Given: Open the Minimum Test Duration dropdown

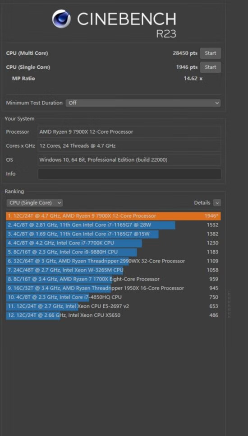Looking at the screenshot, I should [143, 103].
